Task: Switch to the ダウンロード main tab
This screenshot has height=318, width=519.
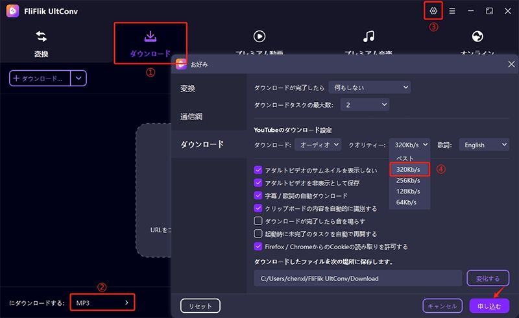Action: [x=151, y=44]
